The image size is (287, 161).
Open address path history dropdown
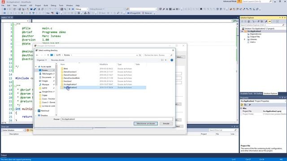pos(137,55)
